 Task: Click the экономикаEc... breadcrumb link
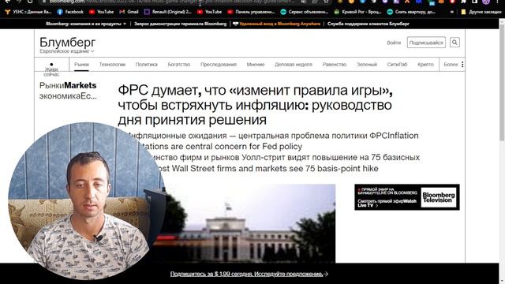[x=68, y=96]
